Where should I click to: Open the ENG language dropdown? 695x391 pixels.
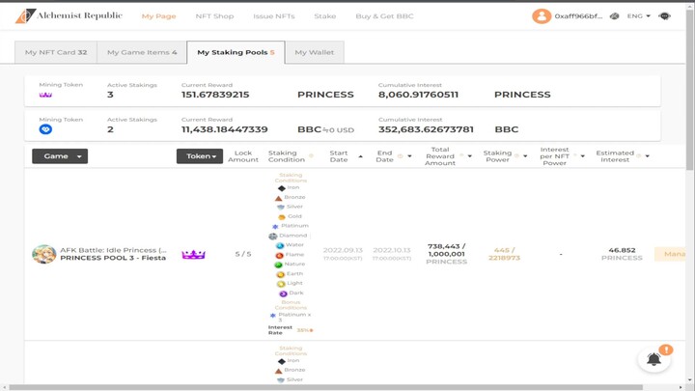[639, 16]
